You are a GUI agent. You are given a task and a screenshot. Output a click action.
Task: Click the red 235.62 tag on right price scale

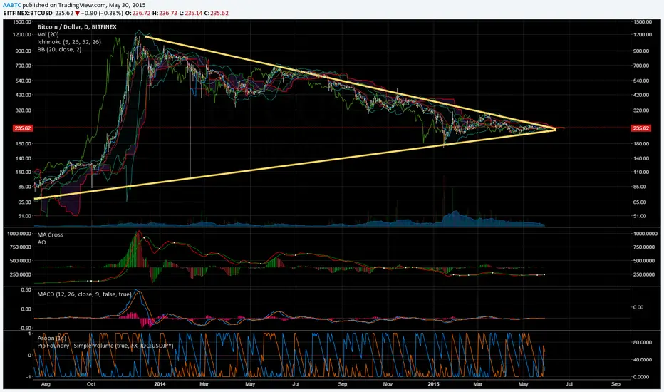click(640, 128)
